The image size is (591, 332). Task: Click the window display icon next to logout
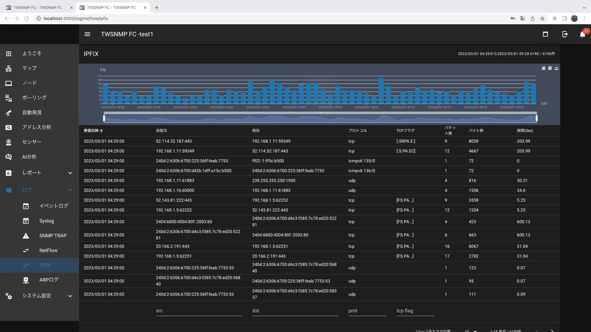545,34
